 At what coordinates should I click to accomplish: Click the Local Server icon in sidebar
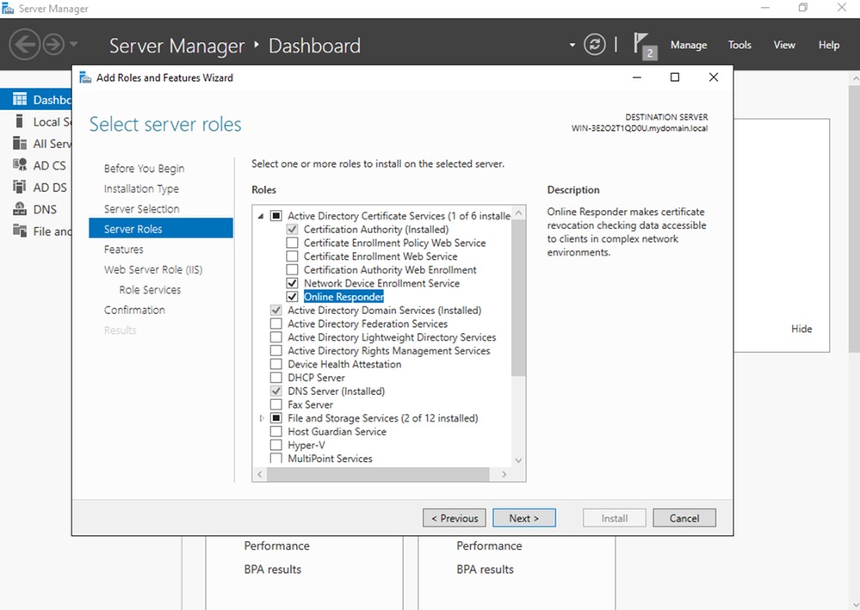tap(20, 121)
